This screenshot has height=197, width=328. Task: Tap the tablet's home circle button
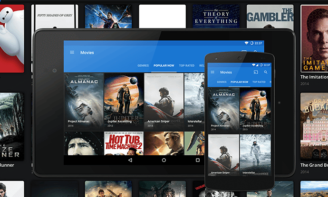coord(164,160)
